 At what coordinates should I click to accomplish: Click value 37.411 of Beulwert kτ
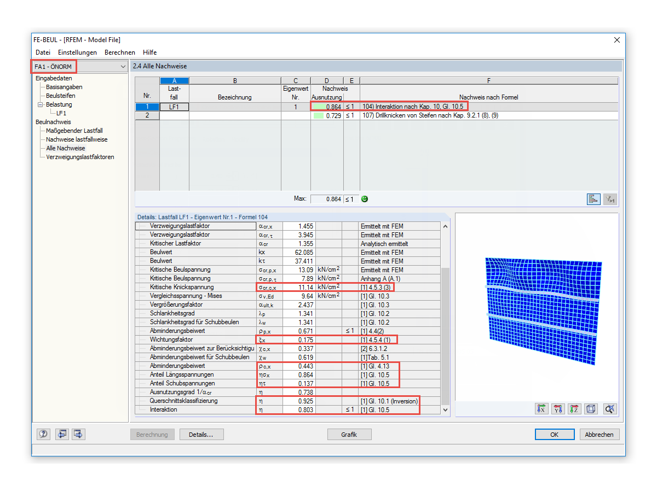click(x=299, y=261)
